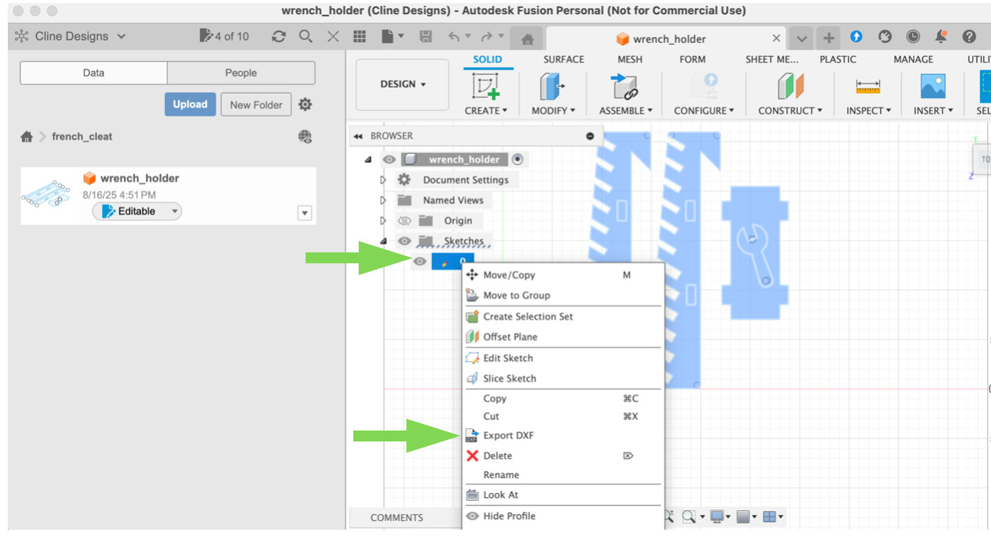Viewport: 991px width, 536px height.
Task: Close the data panel with X icon
Action: click(333, 37)
